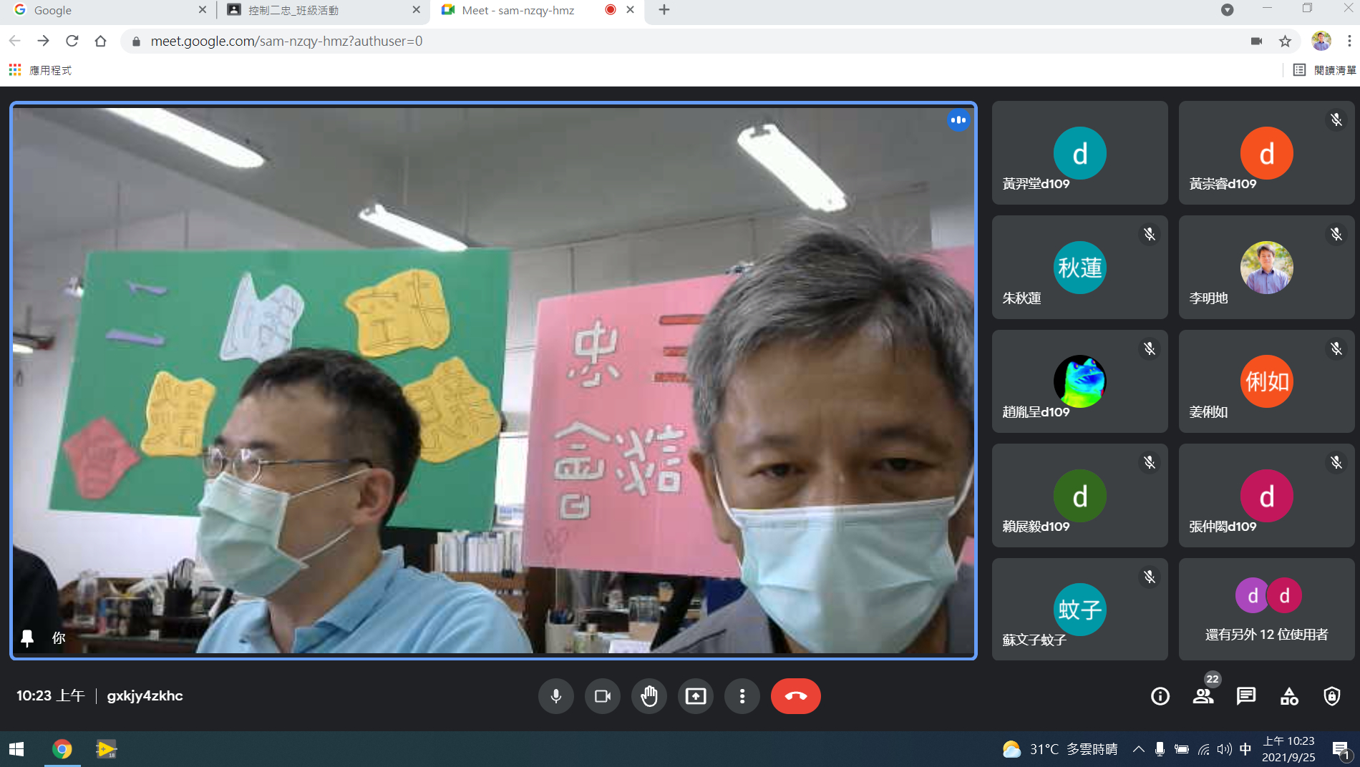The width and height of the screenshot is (1360, 767).
Task: Close the Google tab
Action: tap(202, 10)
